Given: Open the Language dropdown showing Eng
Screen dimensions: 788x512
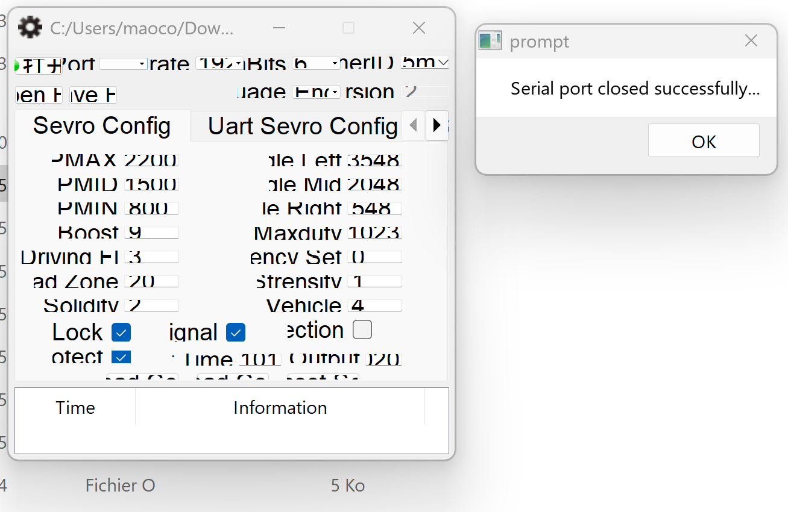Looking at the screenshot, I should pos(316,92).
